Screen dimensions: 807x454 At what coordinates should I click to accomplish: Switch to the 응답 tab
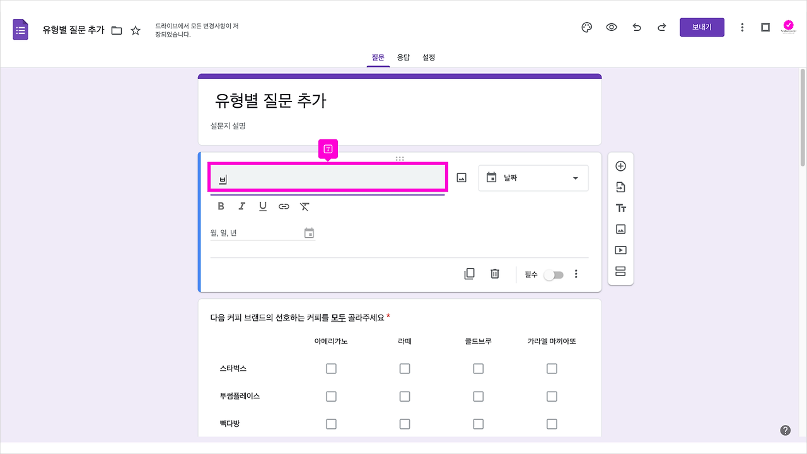403,57
